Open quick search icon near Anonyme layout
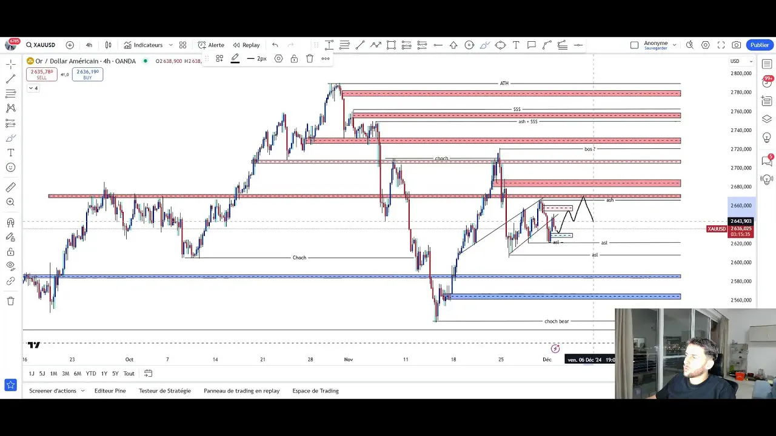The height and width of the screenshot is (436, 776). [x=690, y=45]
